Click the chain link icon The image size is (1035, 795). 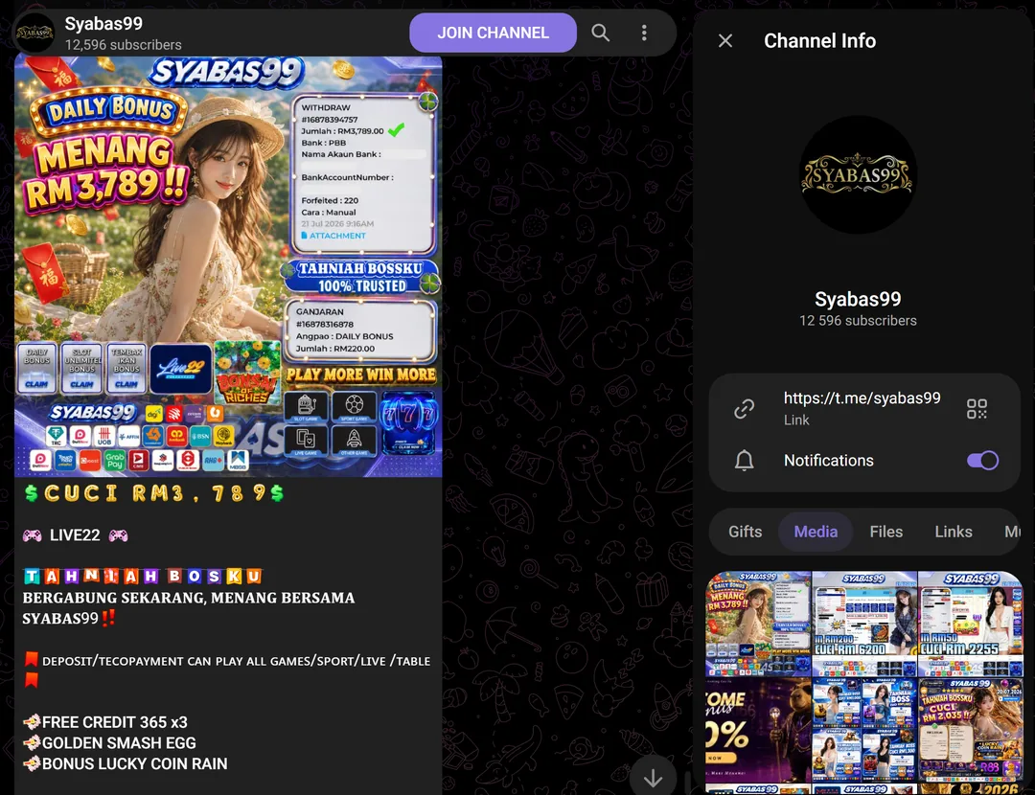(x=744, y=408)
